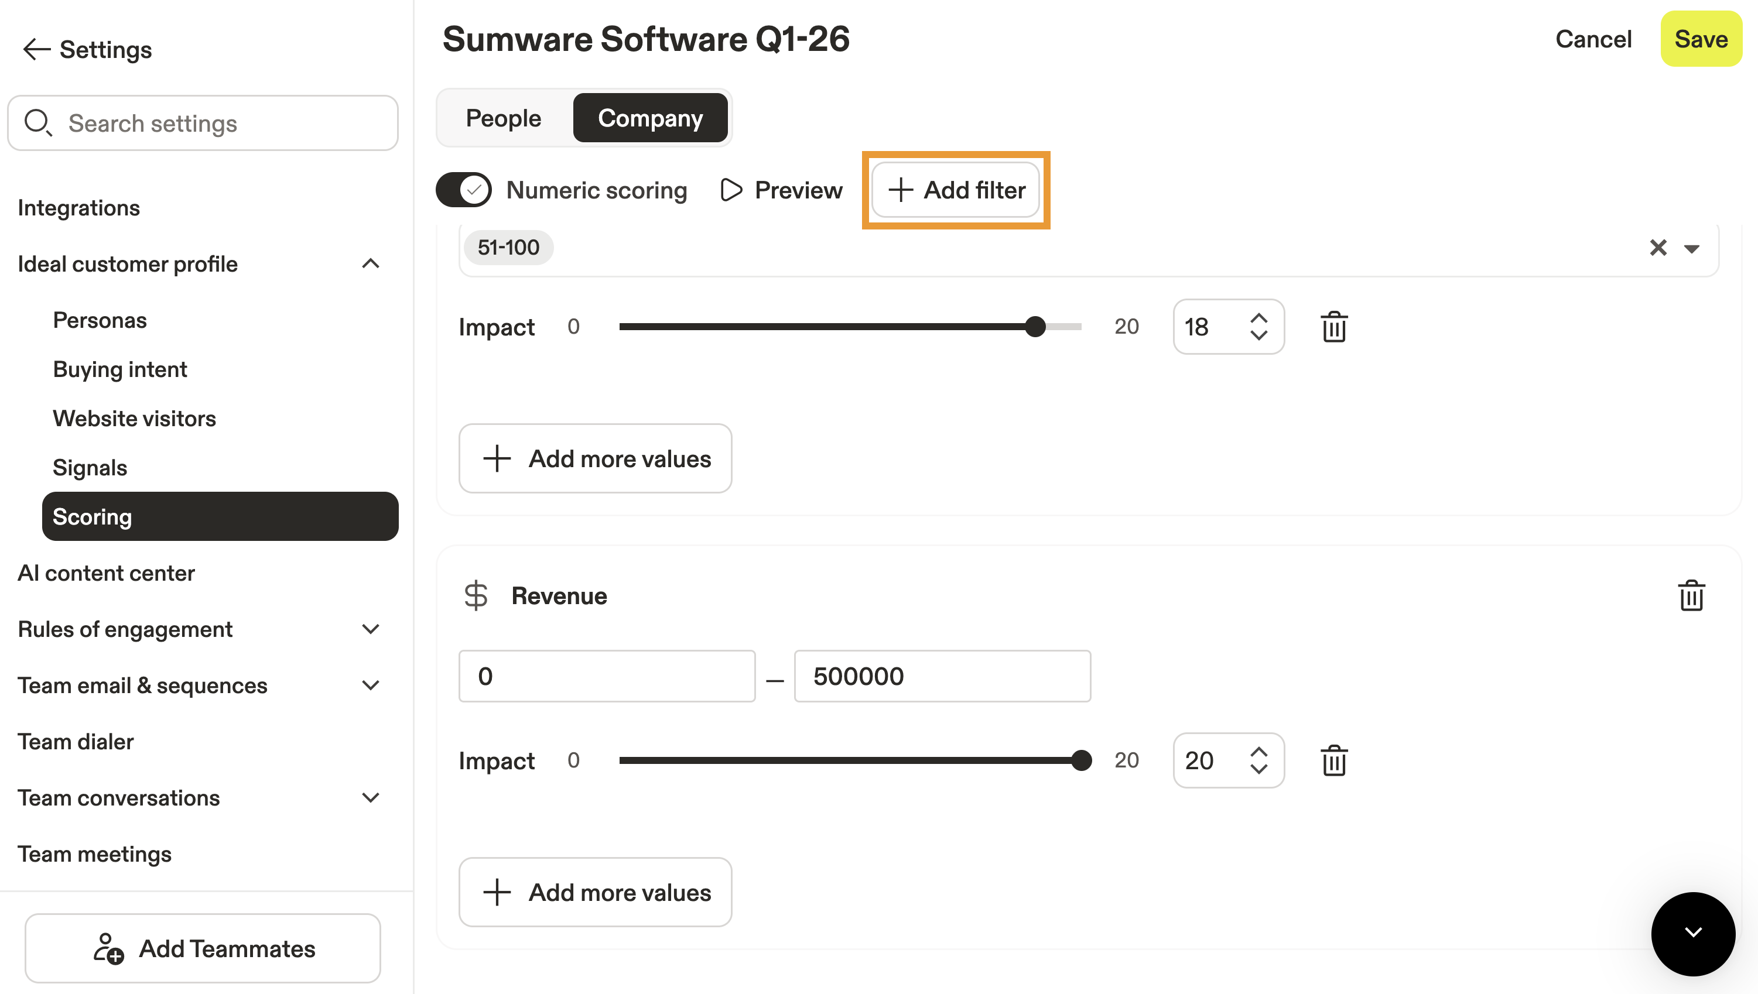
Task: Open Buying intent settings
Action: pyautogui.click(x=119, y=369)
